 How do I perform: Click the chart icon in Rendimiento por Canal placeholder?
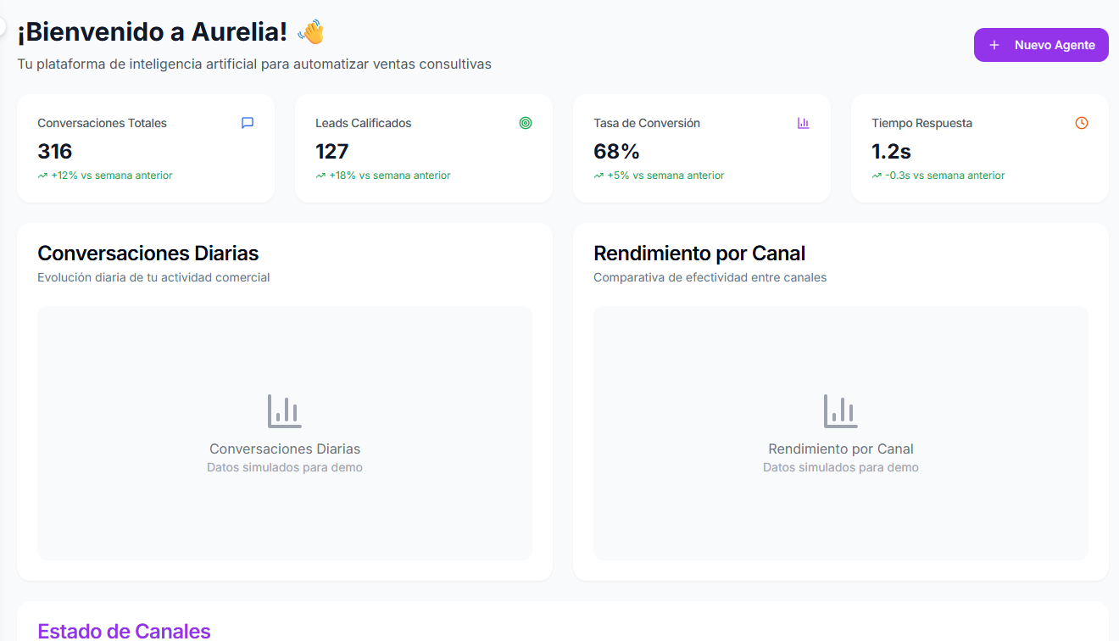coord(841,411)
